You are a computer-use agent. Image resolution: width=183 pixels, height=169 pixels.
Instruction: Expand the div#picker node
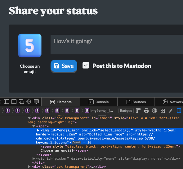point(33,159)
